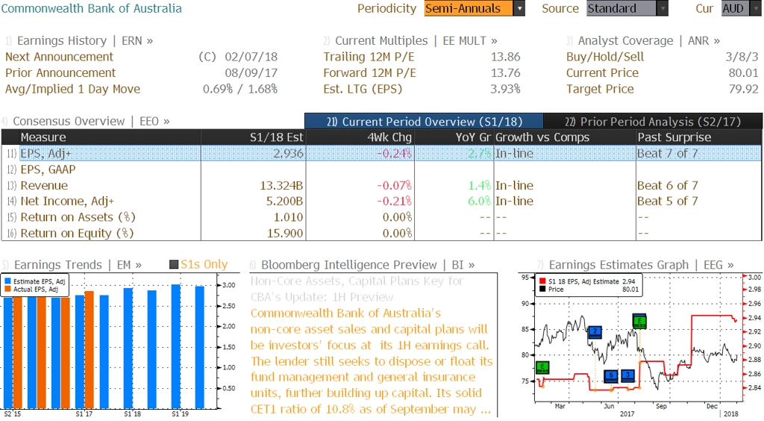Select the Return on Assets (%) row
The width and height of the screenshot is (764, 421).
(381, 216)
